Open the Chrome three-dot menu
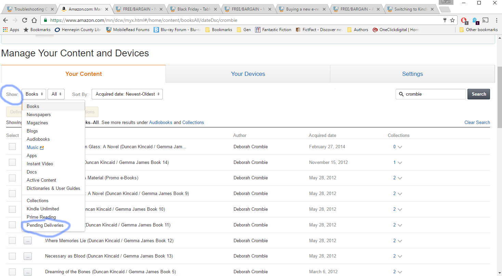 (496, 20)
